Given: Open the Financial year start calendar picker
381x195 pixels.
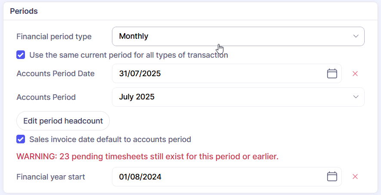Looking at the screenshot, I should tap(331, 176).
